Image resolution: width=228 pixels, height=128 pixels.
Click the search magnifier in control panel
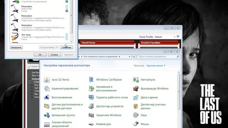(178, 57)
